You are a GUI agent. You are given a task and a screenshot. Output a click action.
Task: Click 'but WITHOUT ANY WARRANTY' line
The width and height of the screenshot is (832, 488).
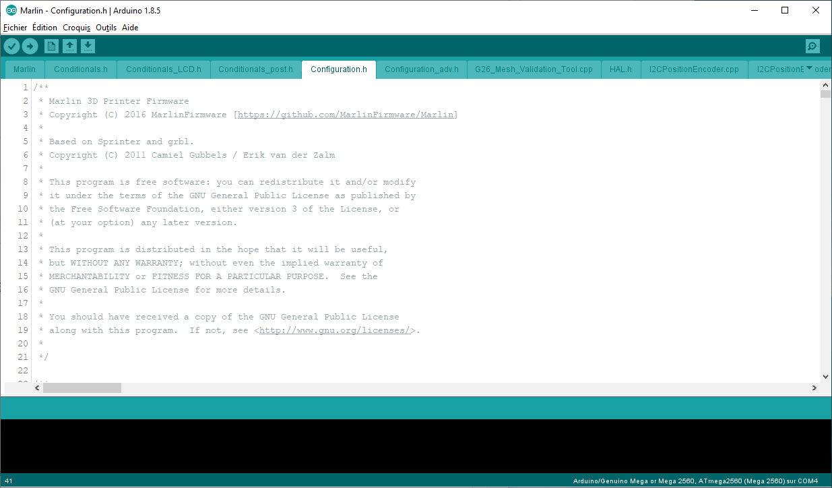tap(216, 263)
